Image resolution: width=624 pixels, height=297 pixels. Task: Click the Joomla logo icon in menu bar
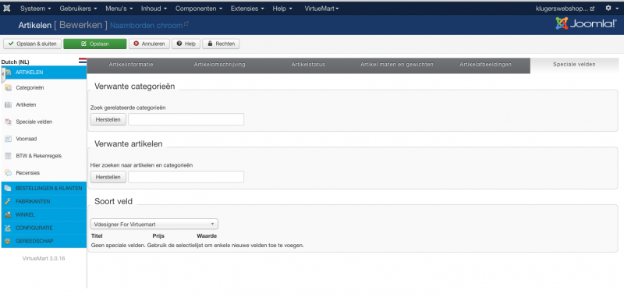pos(7,8)
